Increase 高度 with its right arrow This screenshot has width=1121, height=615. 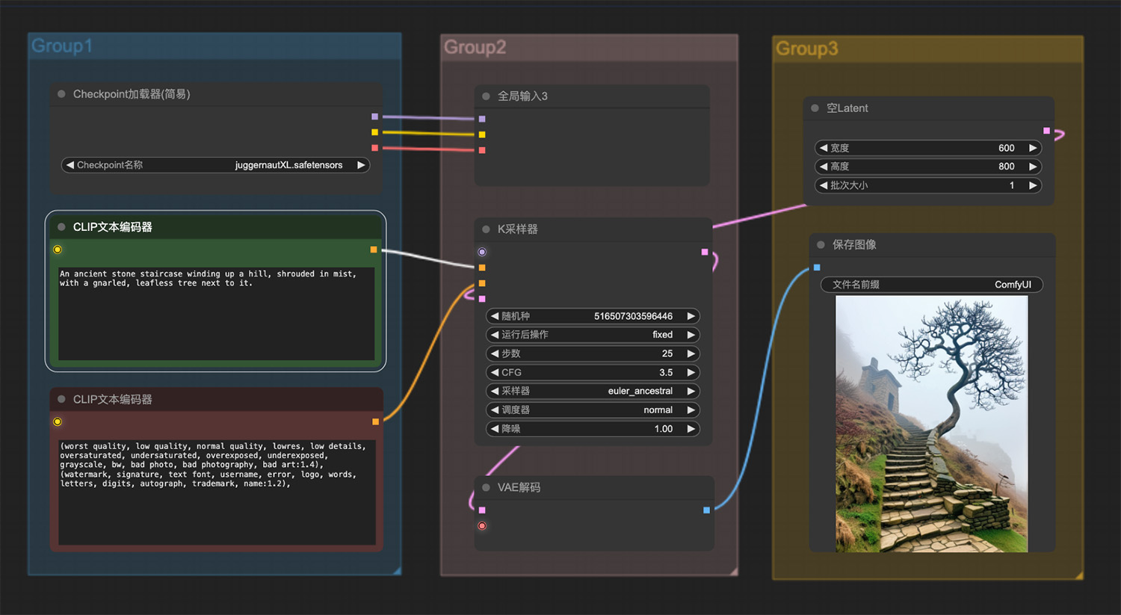(1033, 167)
